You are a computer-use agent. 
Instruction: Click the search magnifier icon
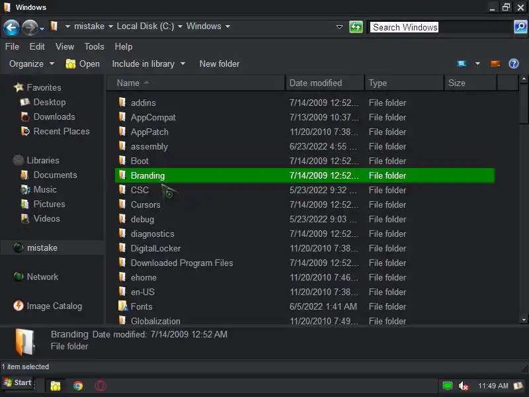520,26
